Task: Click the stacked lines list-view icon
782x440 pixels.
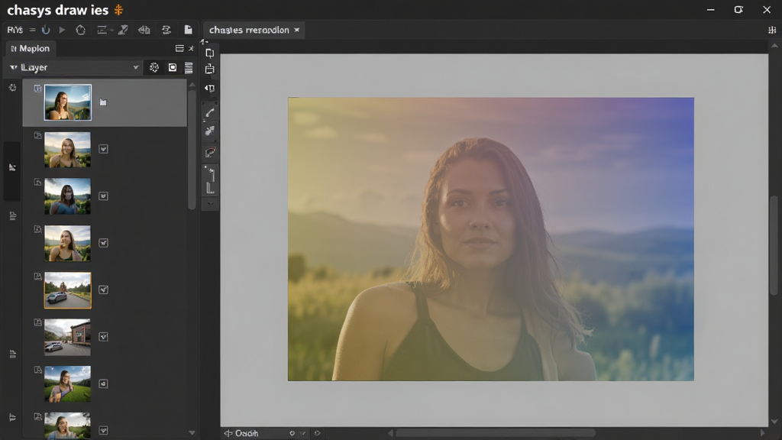Action: (x=189, y=67)
